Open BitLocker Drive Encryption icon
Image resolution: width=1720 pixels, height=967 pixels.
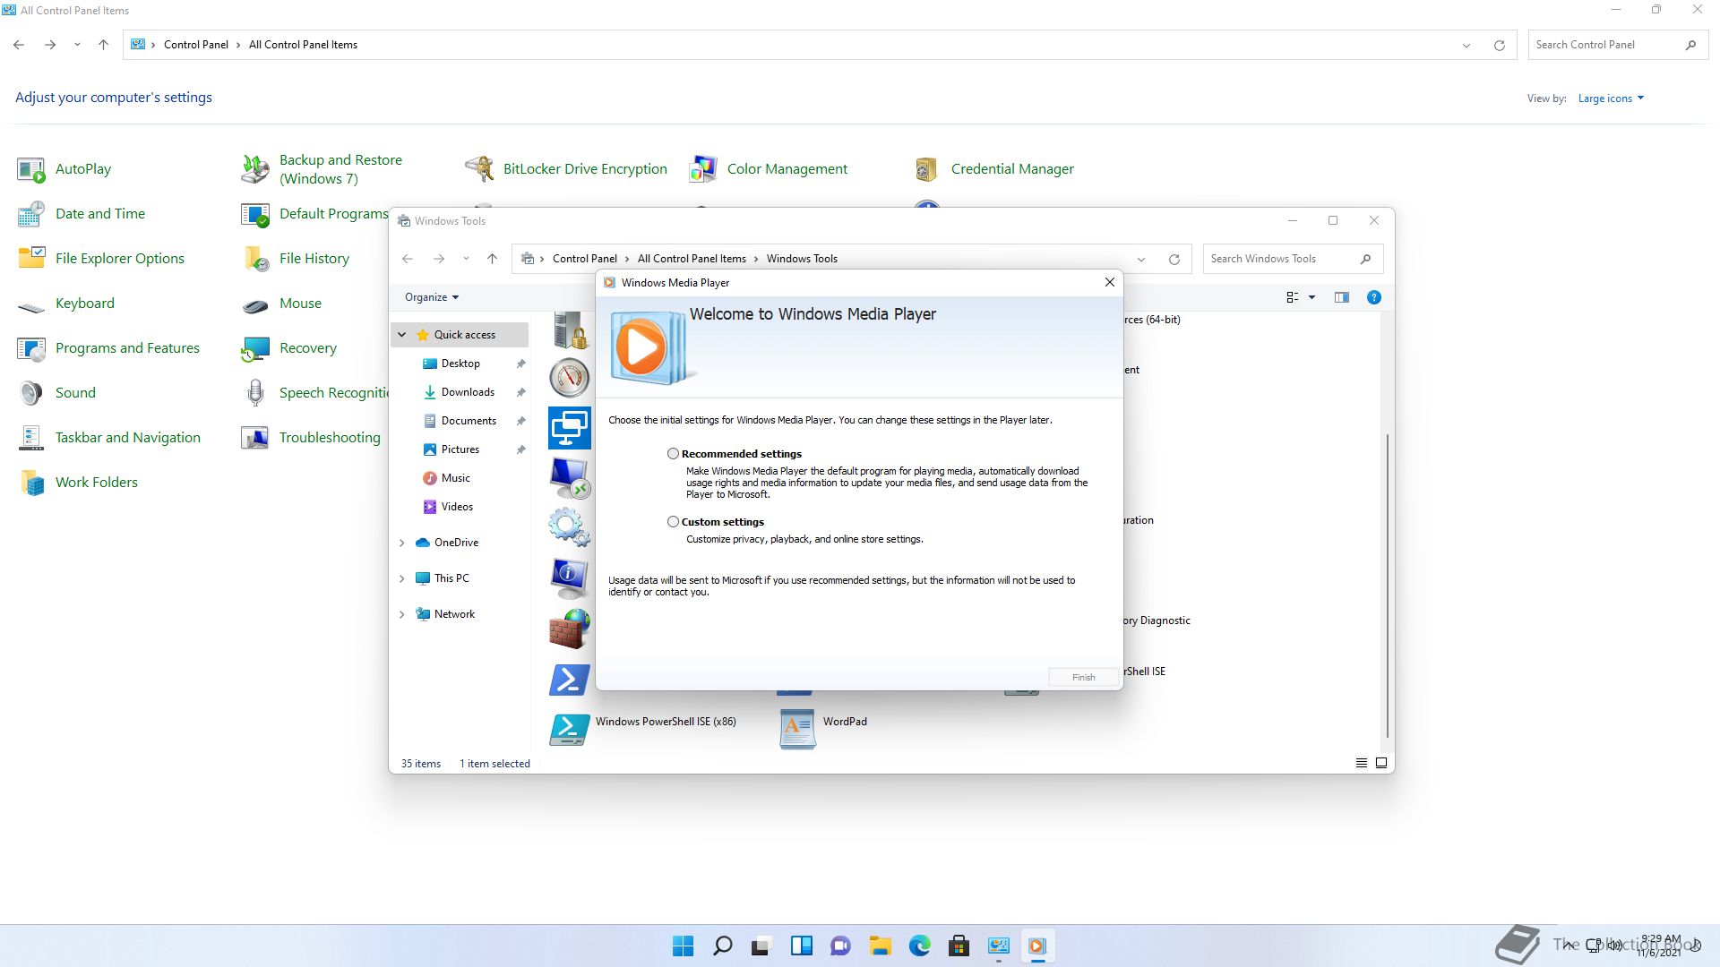click(479, 169)
